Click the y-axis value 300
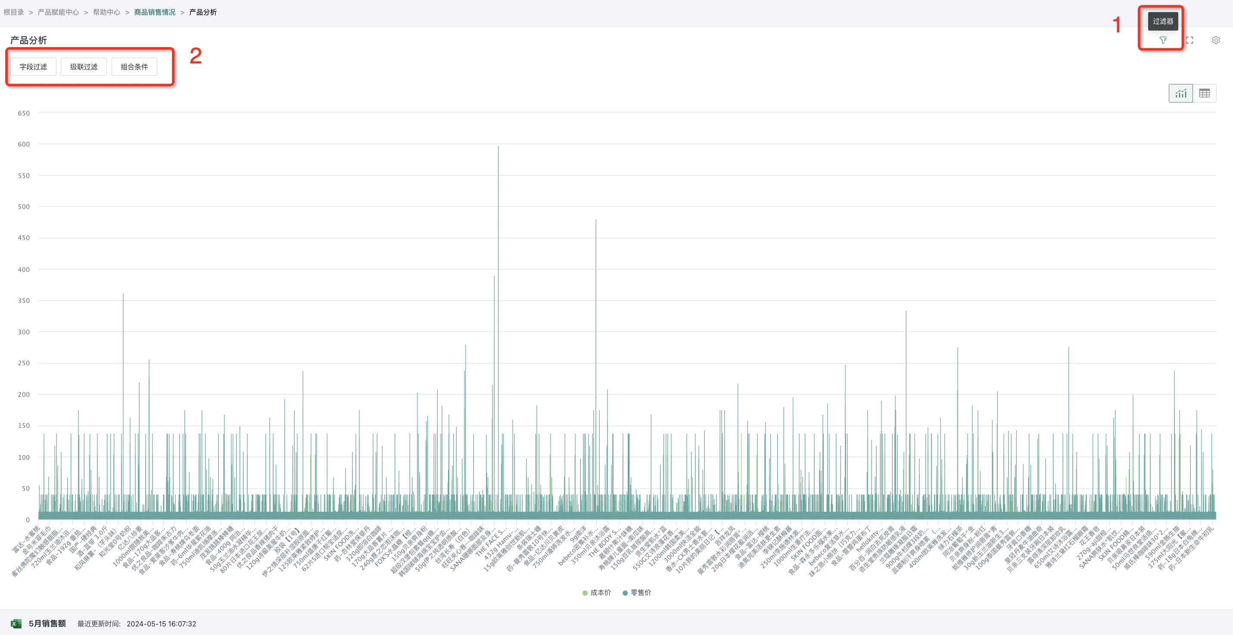 click(24, 332)
